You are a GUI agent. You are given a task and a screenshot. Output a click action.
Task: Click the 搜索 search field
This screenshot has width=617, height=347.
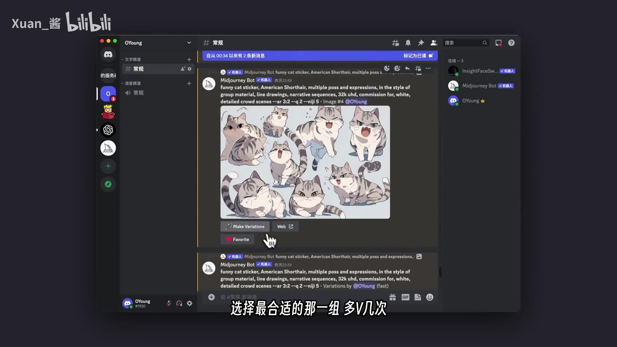point(462,43)
